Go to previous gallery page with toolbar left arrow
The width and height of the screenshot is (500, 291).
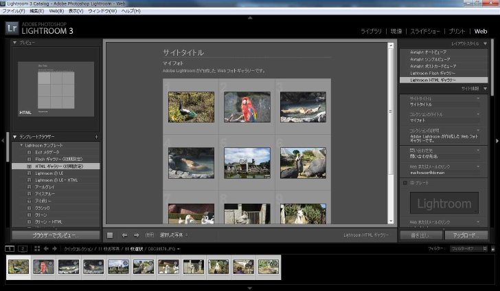(x=124, y=235)
